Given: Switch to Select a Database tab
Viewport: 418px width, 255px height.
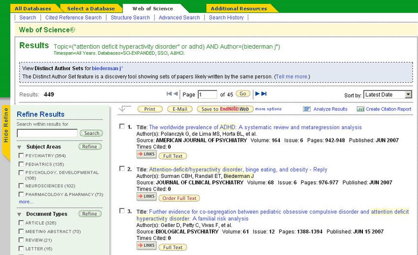Looking at the screenshot, I should point(91,8).
